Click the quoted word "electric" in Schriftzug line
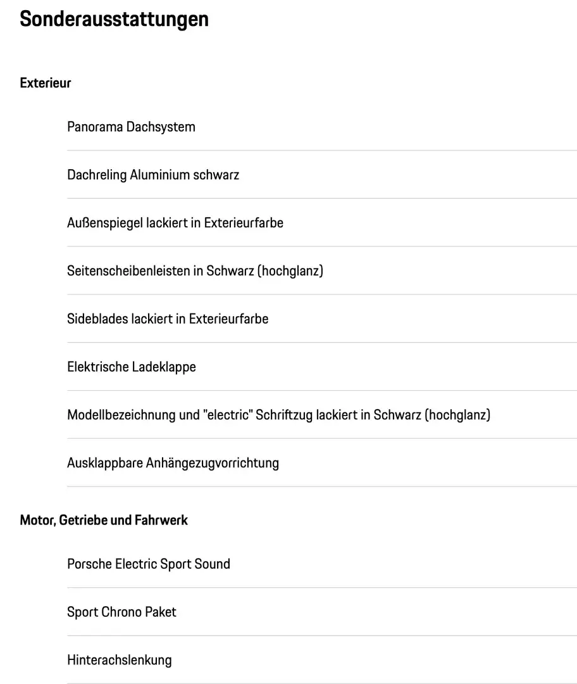The image size is (577, 684). click(x=230, y=415)
